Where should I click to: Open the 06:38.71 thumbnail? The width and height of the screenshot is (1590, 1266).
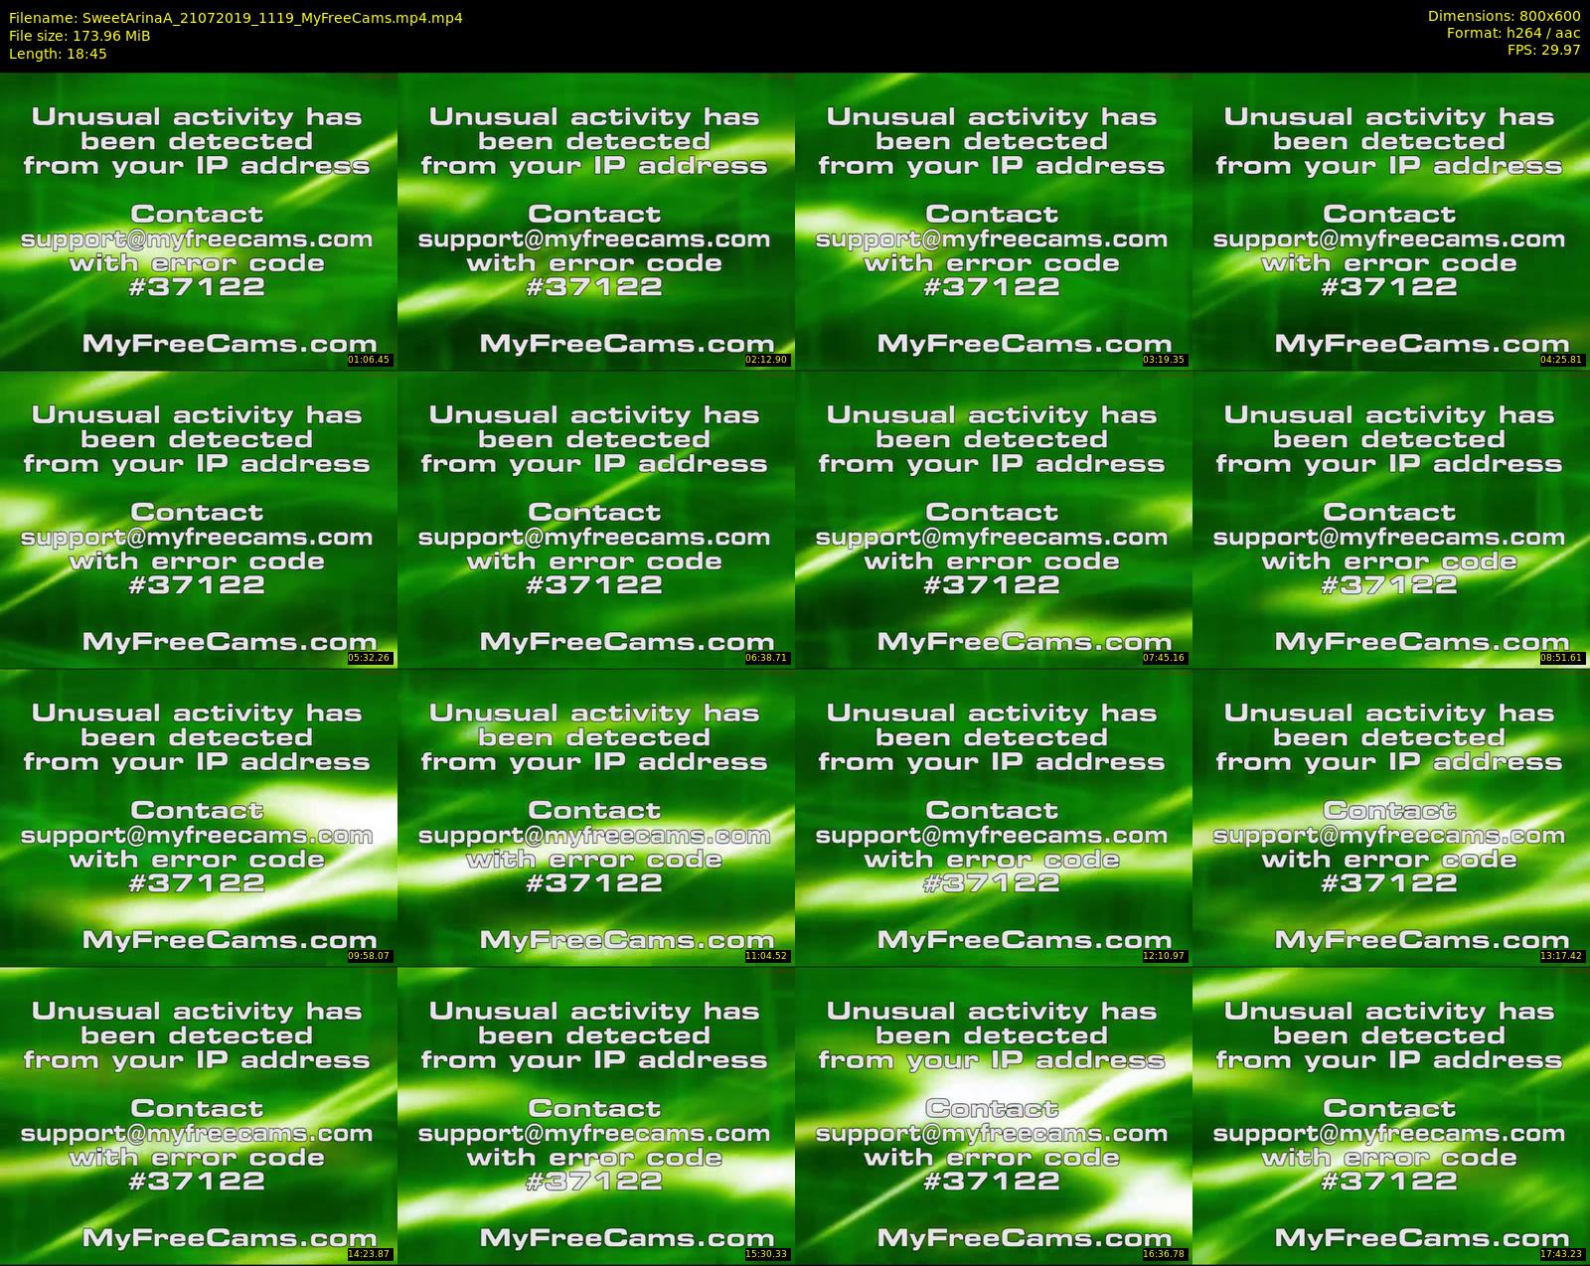coord(595,519)
